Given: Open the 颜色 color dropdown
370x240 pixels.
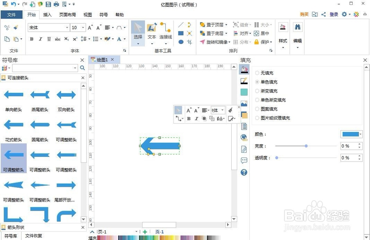Looking at the screenshot, I should (360, 134).
